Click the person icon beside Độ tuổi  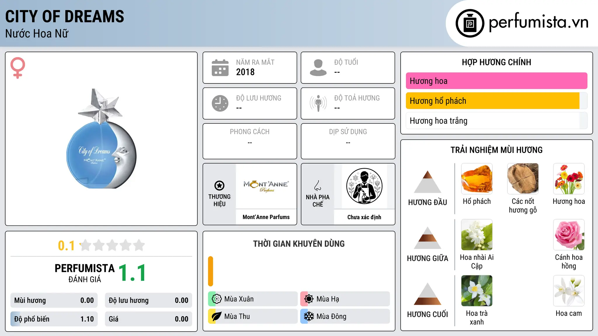click(x=318, y=68)
